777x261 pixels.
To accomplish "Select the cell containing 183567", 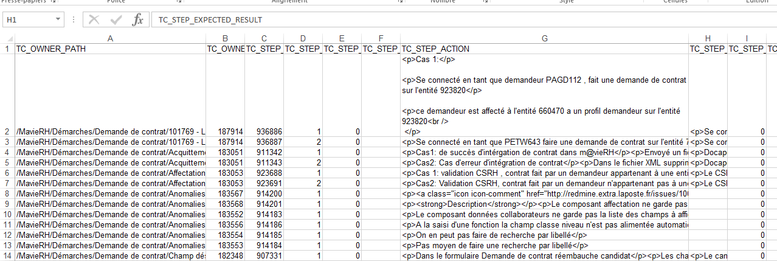I will pyautogui.click(x=225, y=193).
